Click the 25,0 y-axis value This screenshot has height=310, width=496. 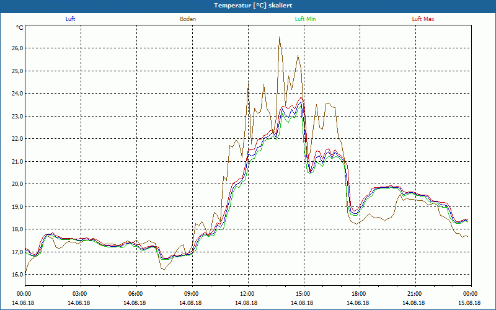point(18,71)
